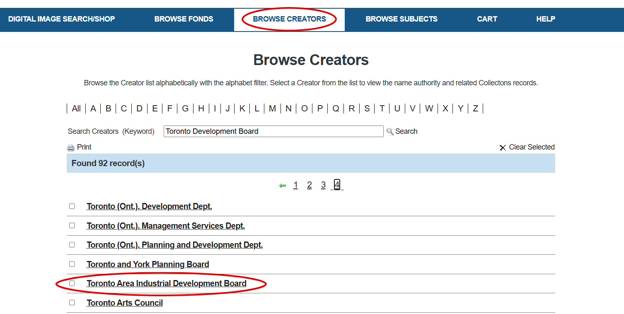
Task: Filter creators by letter G
Action: 185,109
